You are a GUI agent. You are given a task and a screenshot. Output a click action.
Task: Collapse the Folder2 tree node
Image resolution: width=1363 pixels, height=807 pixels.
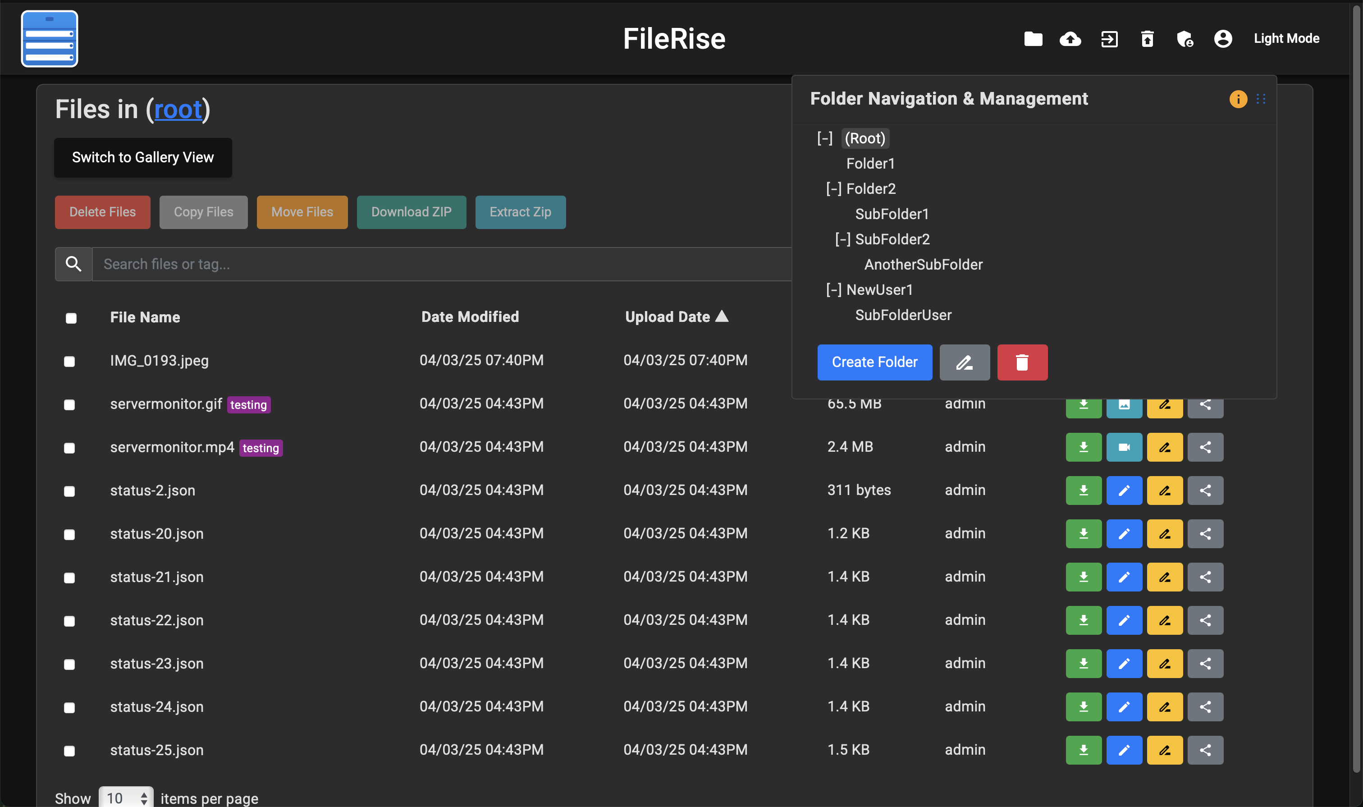pos(833,189)
